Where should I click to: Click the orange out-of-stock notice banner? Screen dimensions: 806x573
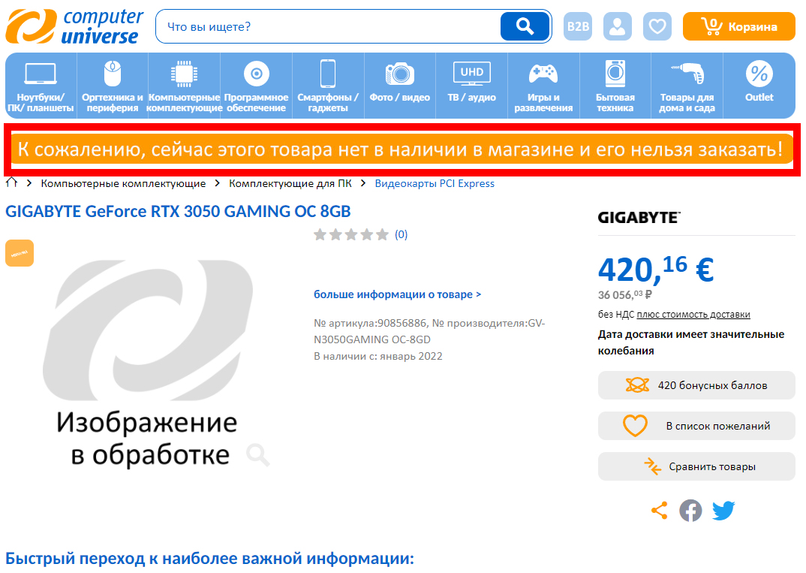tap(402, 149)
